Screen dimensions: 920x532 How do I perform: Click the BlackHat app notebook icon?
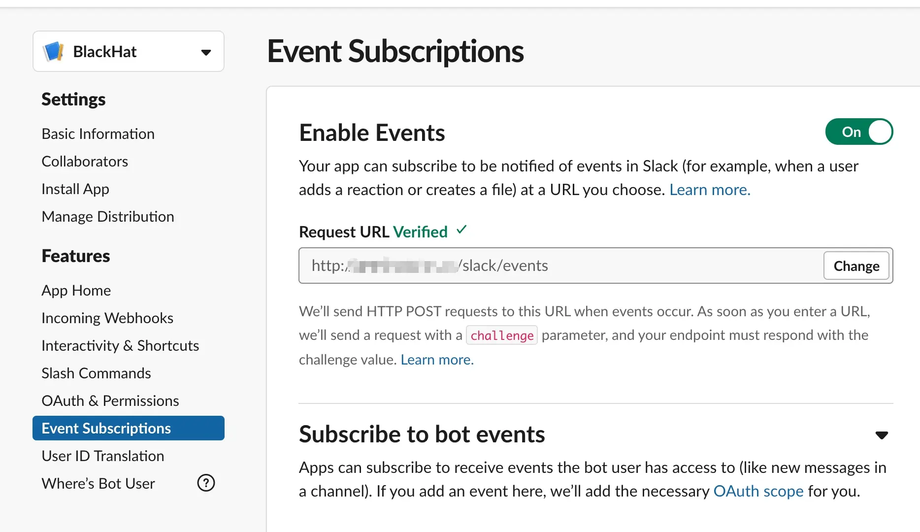pyautogui.click(x=54, y=52)
